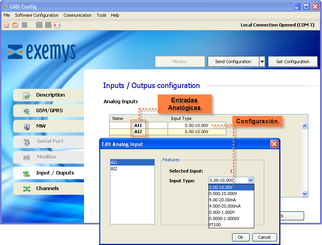Open the Description section via its checklist icon
The height and width of the screenshot is (245, 322).
click(26, 95)
